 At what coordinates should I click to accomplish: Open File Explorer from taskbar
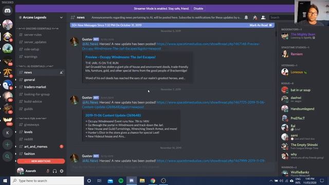[x=142, y=181]
